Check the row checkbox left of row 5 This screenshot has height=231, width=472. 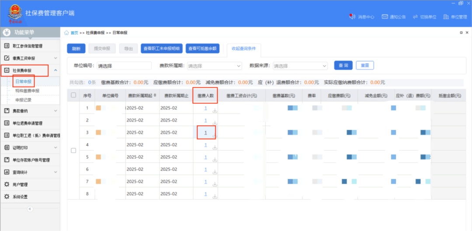coord(73,150)
